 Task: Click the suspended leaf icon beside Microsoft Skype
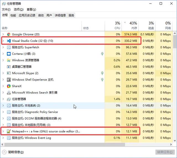[102, 73]
